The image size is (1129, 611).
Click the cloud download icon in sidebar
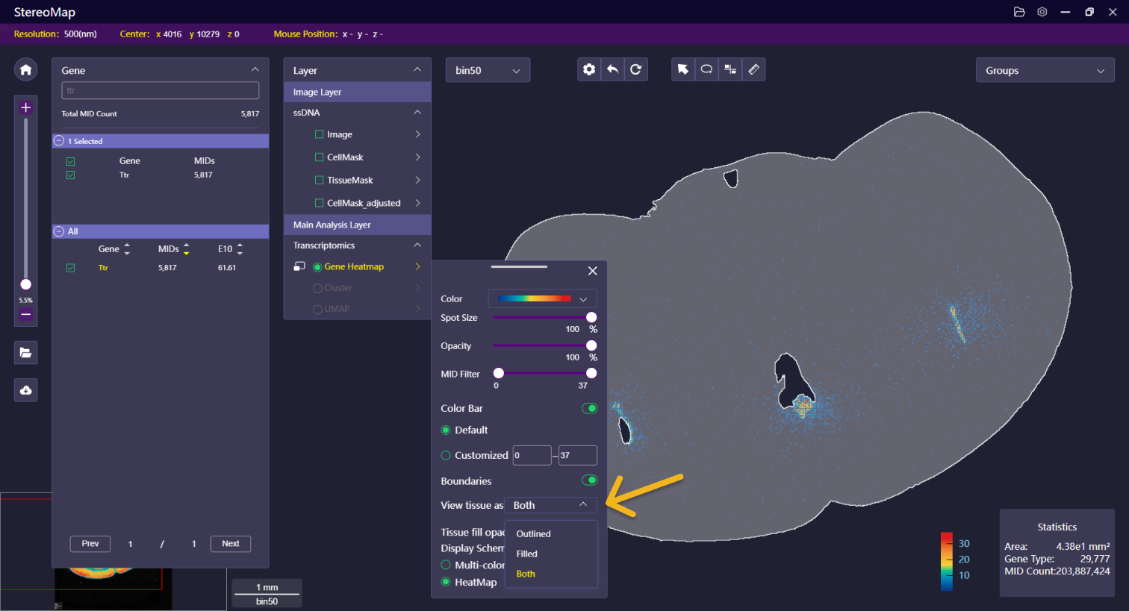tap(25, 390)
